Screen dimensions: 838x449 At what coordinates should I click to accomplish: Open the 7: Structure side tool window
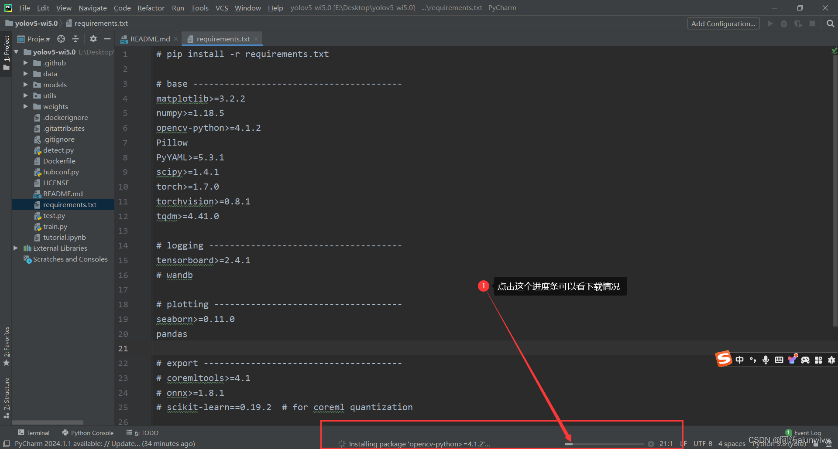coord(6,398)
